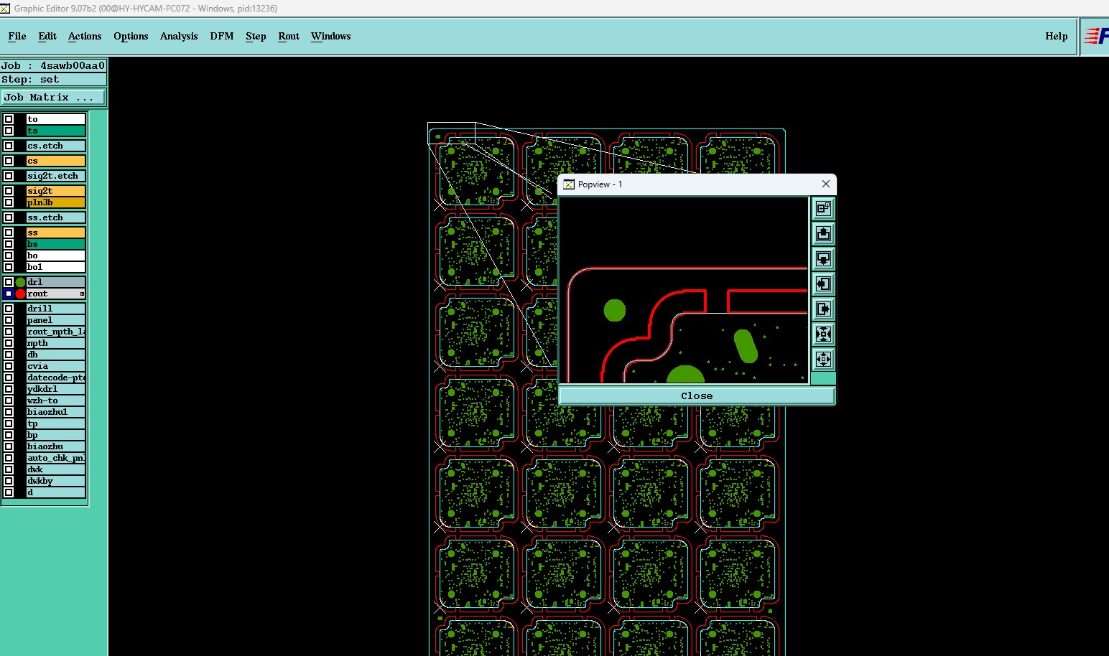
Task: Click the red color dot of rout layer
Action: (20, 294)
